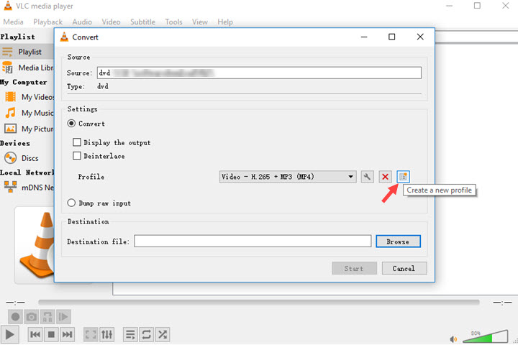Mute audio with speaker icon
The image size is (518, 345).
[453, 339]
